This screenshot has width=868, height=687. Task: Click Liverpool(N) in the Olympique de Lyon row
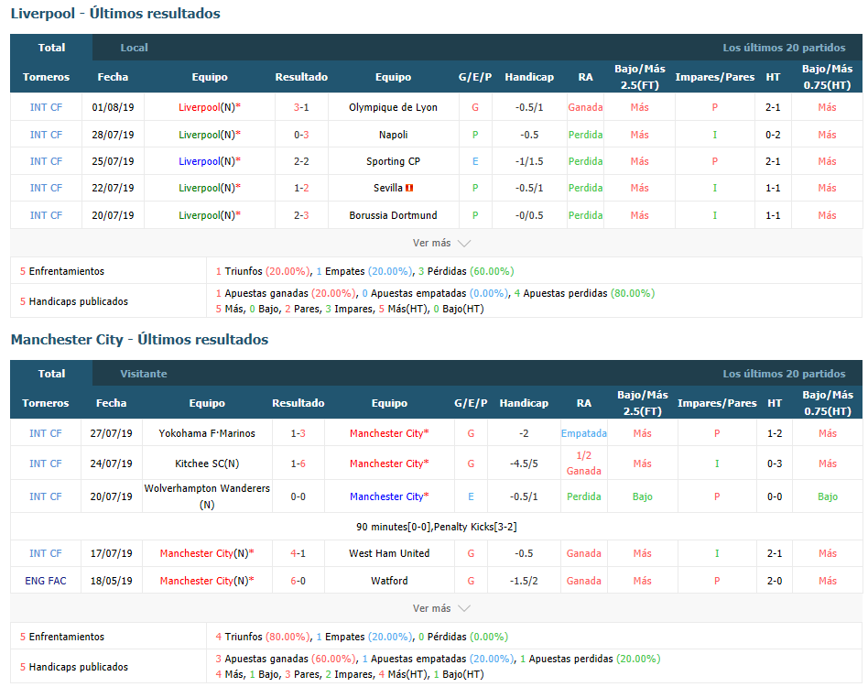[x=210, y=107]
